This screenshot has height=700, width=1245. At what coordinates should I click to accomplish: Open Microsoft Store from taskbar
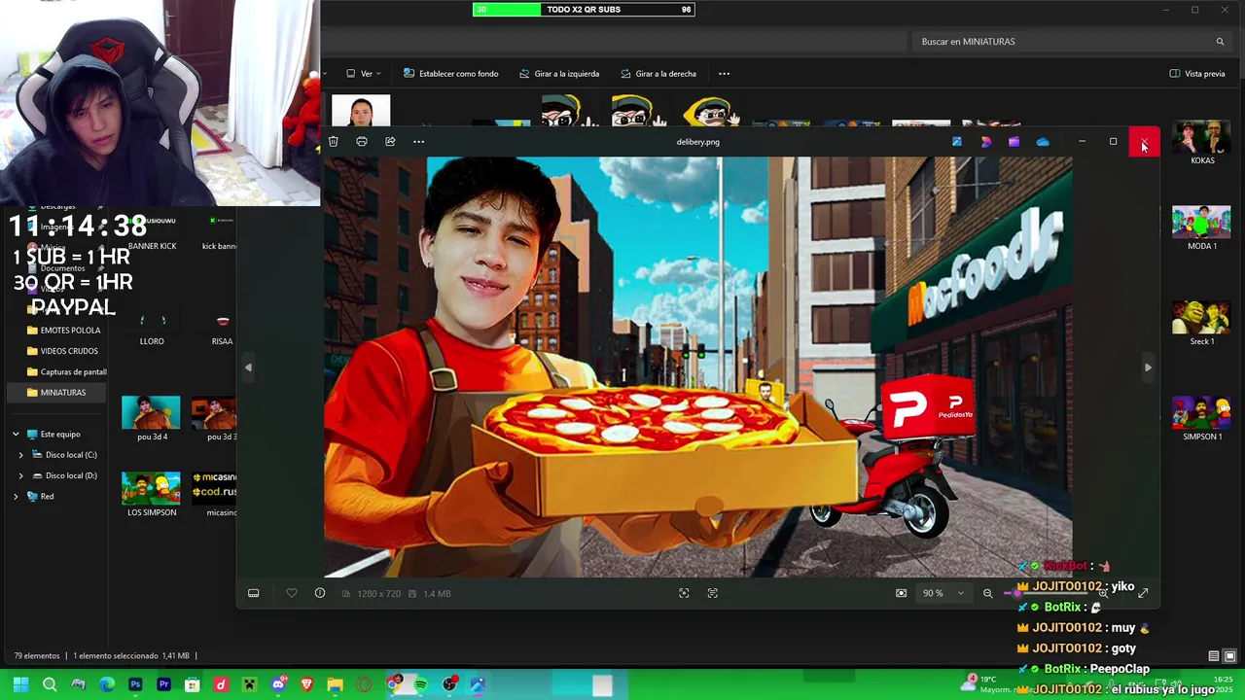193,684
